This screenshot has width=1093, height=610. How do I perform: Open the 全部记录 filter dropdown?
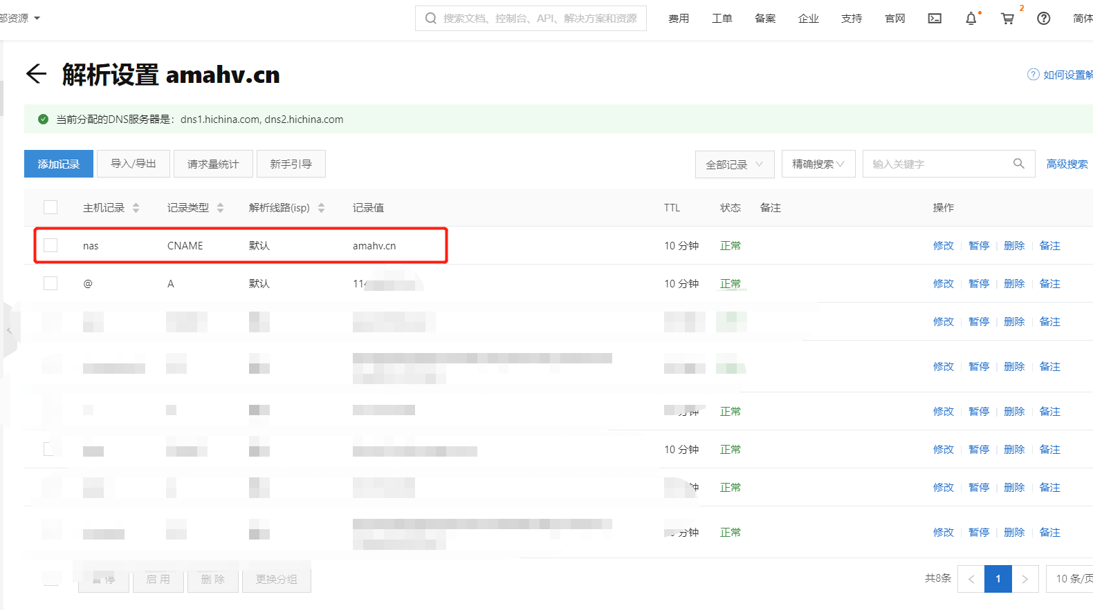pyautogui.click(x=735, y=164)
